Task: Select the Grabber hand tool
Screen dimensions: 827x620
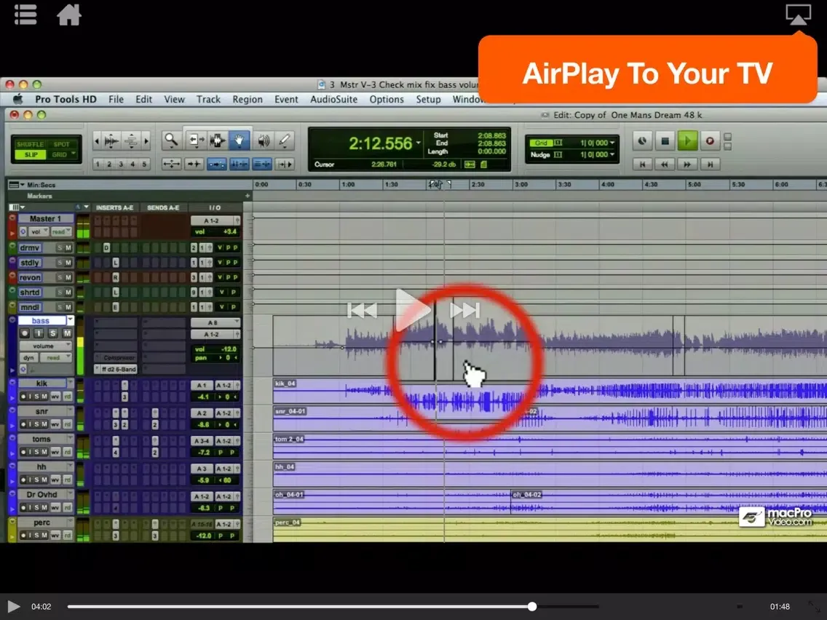Action: tap(239, 140)
